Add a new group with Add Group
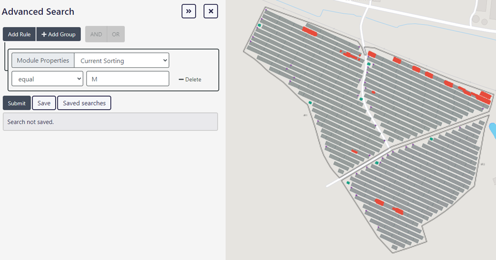The height and width of the screenshot is (260, 496). coord(59,34)
